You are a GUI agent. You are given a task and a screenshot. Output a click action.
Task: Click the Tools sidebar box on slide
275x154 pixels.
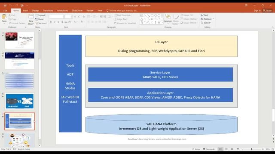click(x=70, y=83)
